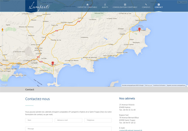
Task: Report a map error link
Action: pos(176,85)
